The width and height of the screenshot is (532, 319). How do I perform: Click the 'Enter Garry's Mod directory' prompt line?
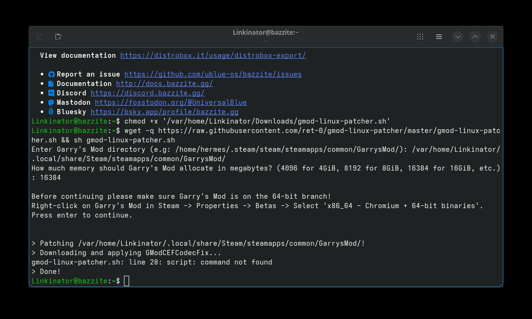[266, 154]
